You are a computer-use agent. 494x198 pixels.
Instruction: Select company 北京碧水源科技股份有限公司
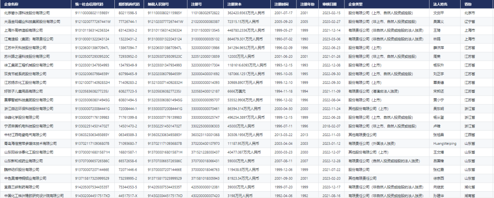(x=27, y=13)
